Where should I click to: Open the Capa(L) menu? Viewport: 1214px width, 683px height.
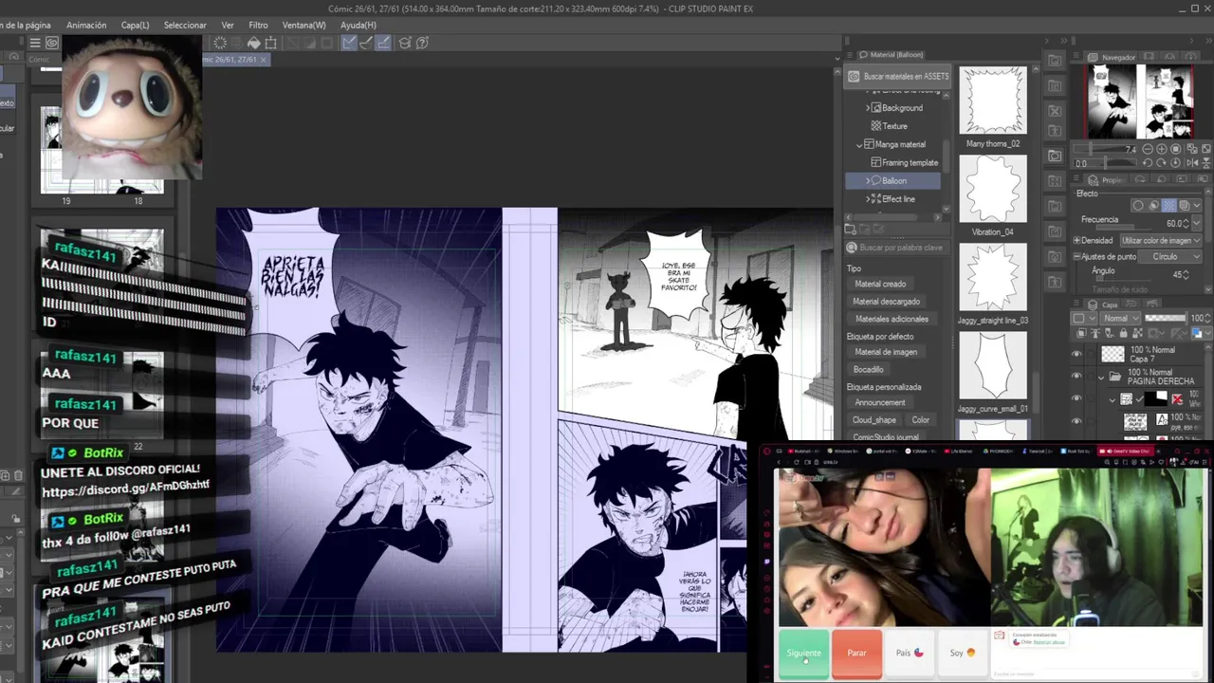coord(135,25)
